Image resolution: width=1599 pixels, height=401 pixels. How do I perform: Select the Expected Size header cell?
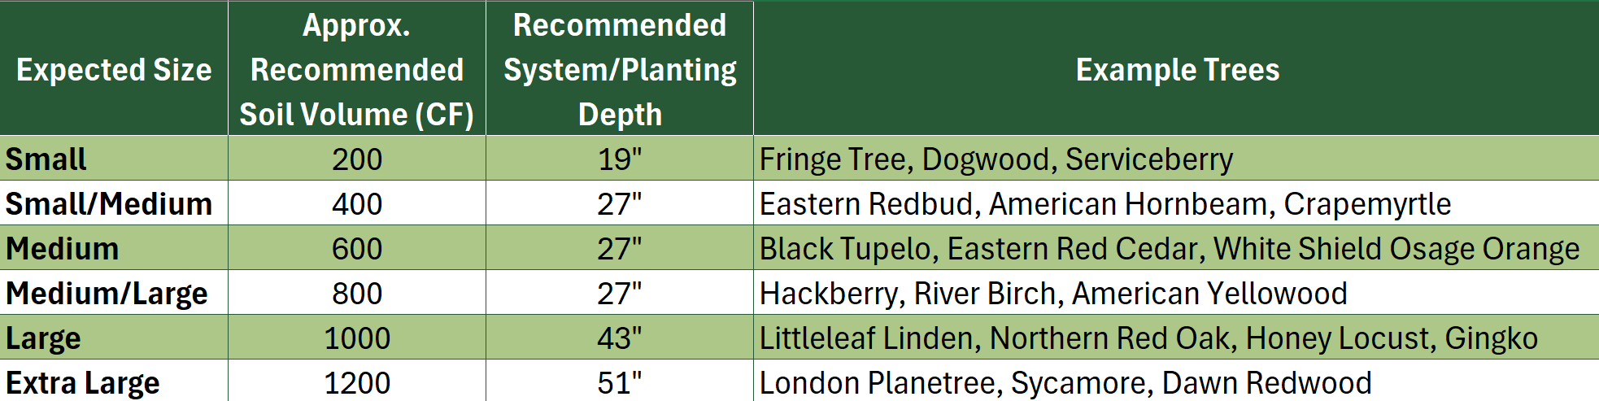114,68
